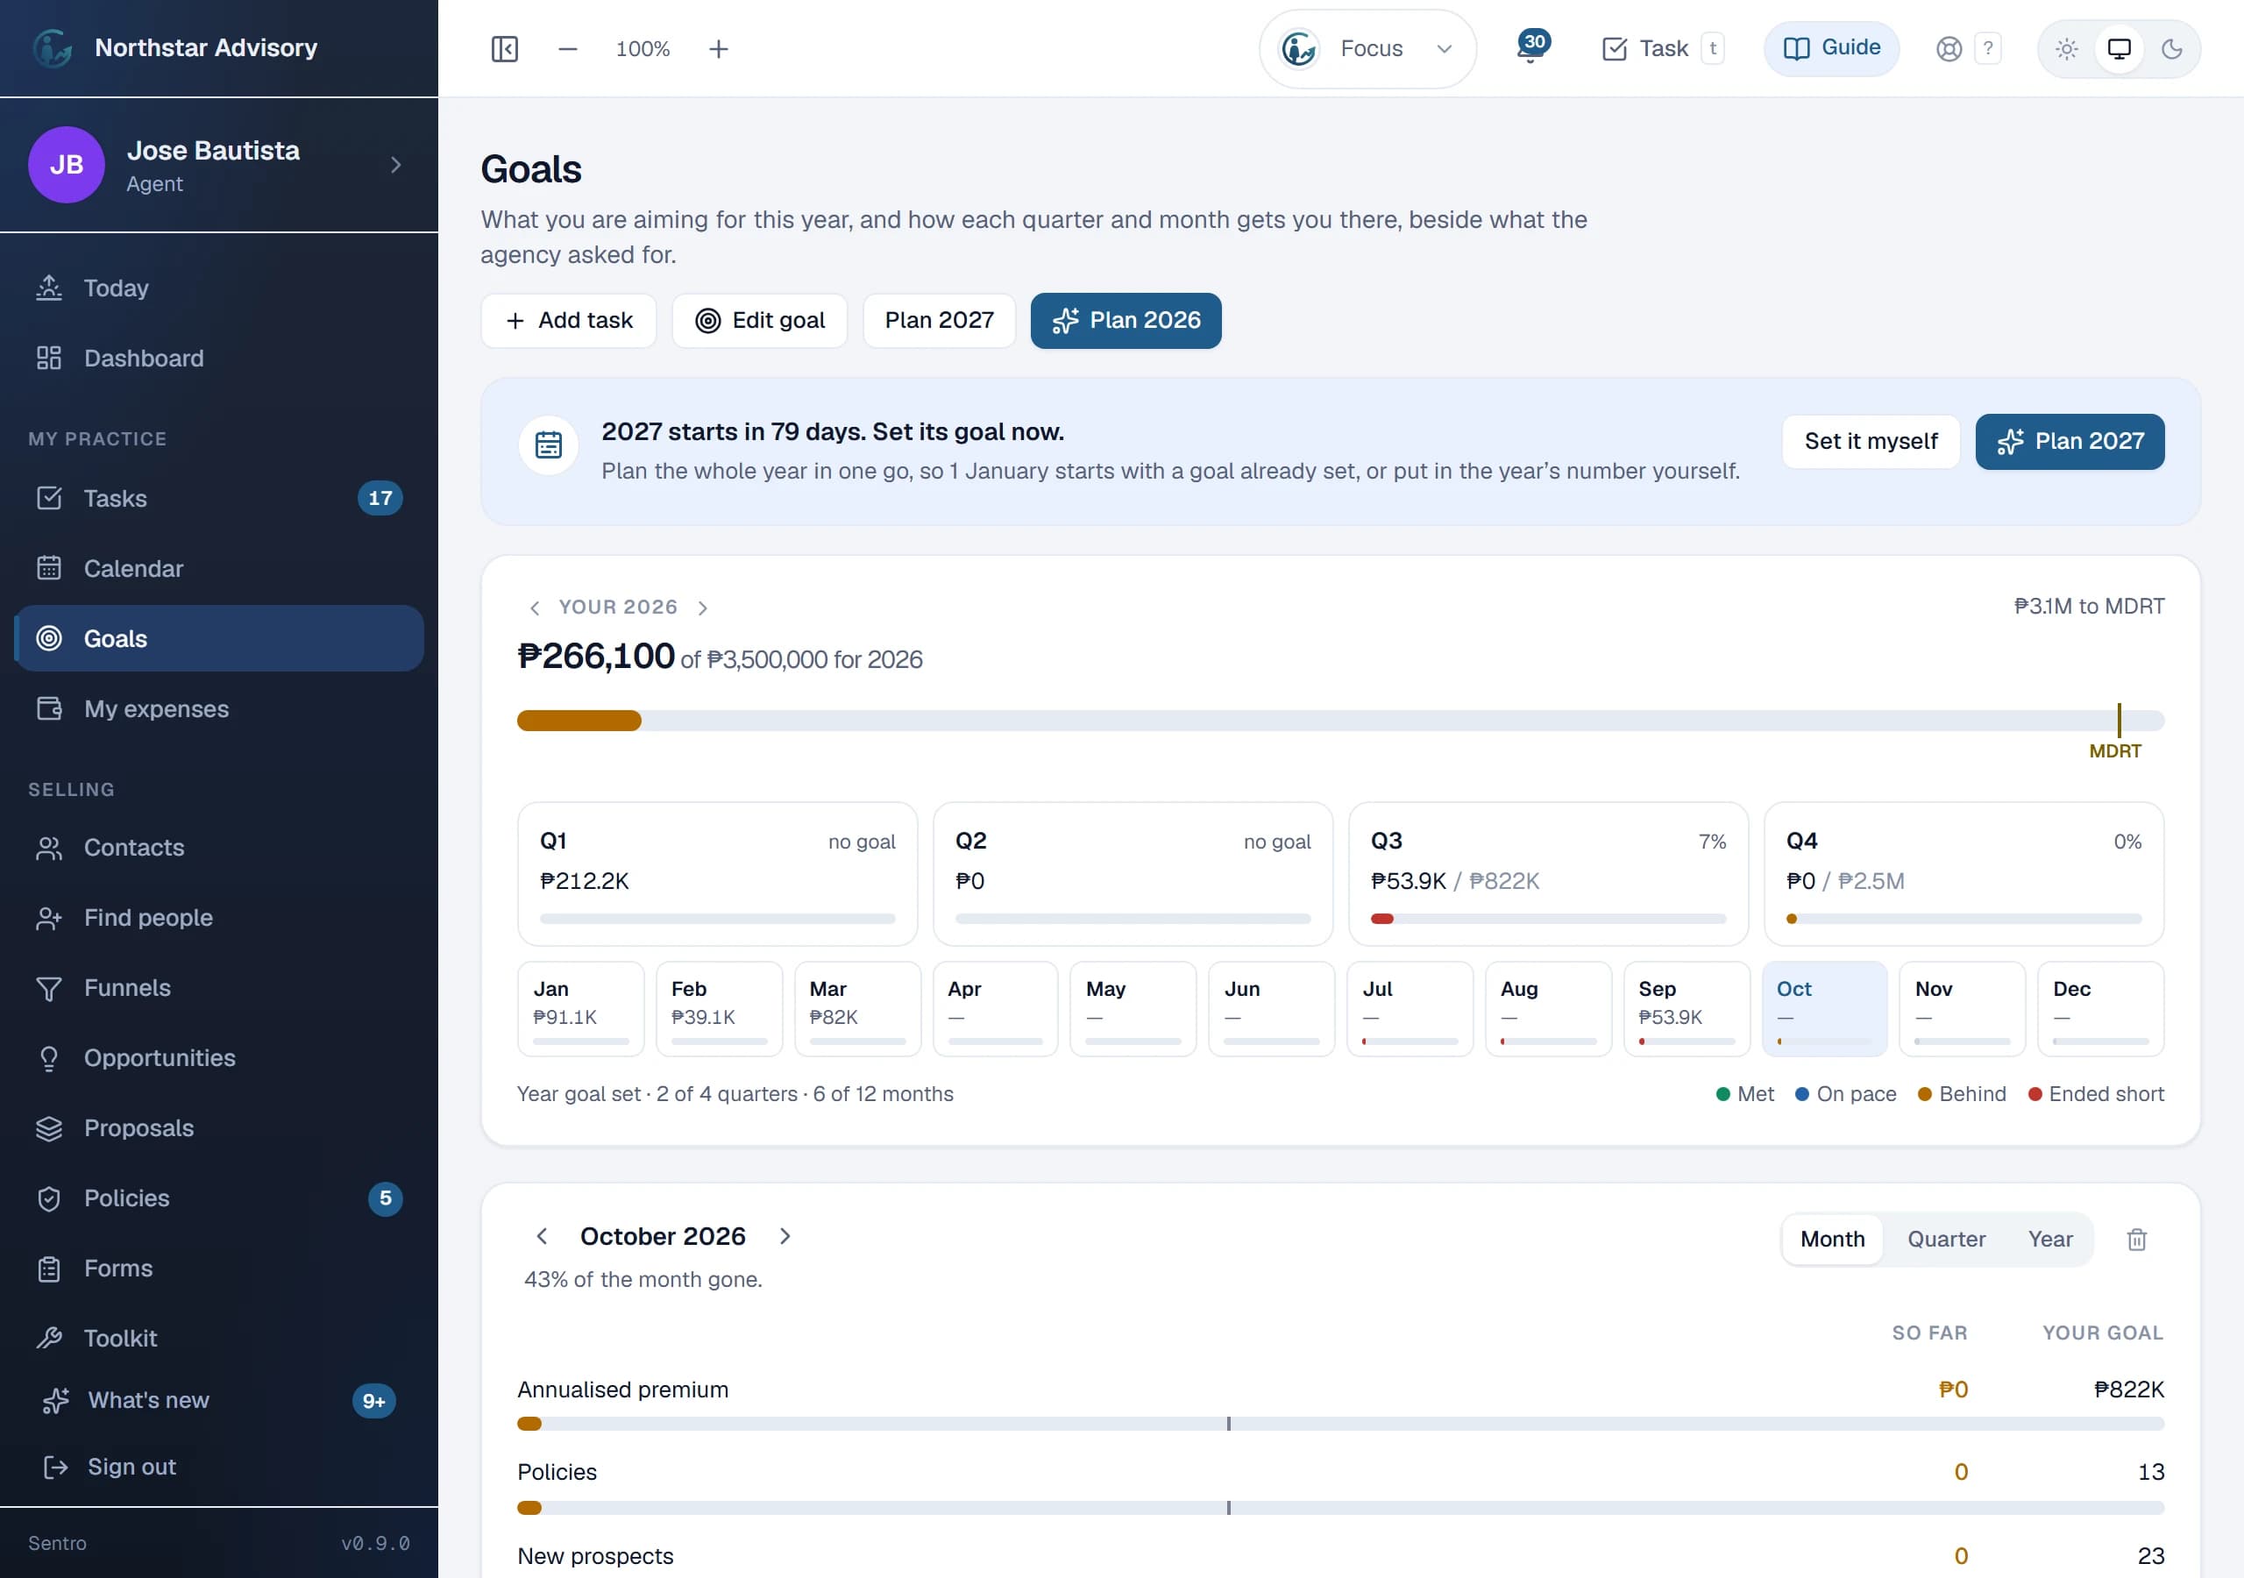Open new Task shortcut in top bar

[x=1663, y=49]
